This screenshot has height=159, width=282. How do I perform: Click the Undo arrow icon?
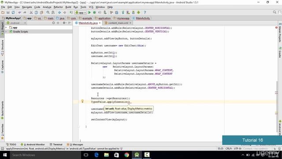click(19, 12)
